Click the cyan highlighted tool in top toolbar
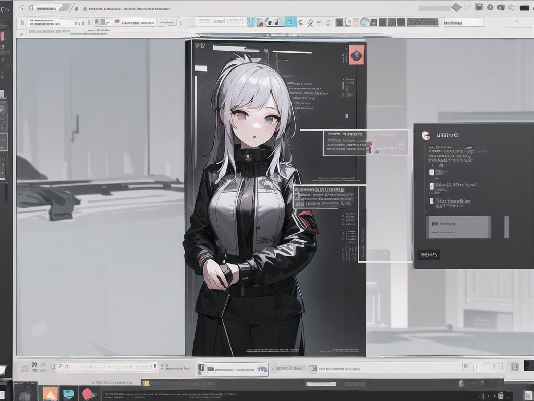This screenshot has width=534, height=401. pos(290,22)
